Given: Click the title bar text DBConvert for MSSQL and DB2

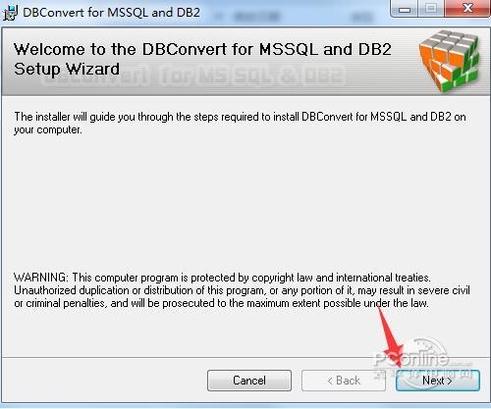Looking at the screenshot, I should [111, 13].
